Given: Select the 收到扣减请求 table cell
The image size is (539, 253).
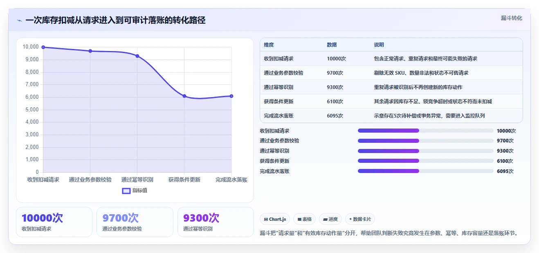Looking at the screenshot, I should pyautogui.click(x=278, y=59).
